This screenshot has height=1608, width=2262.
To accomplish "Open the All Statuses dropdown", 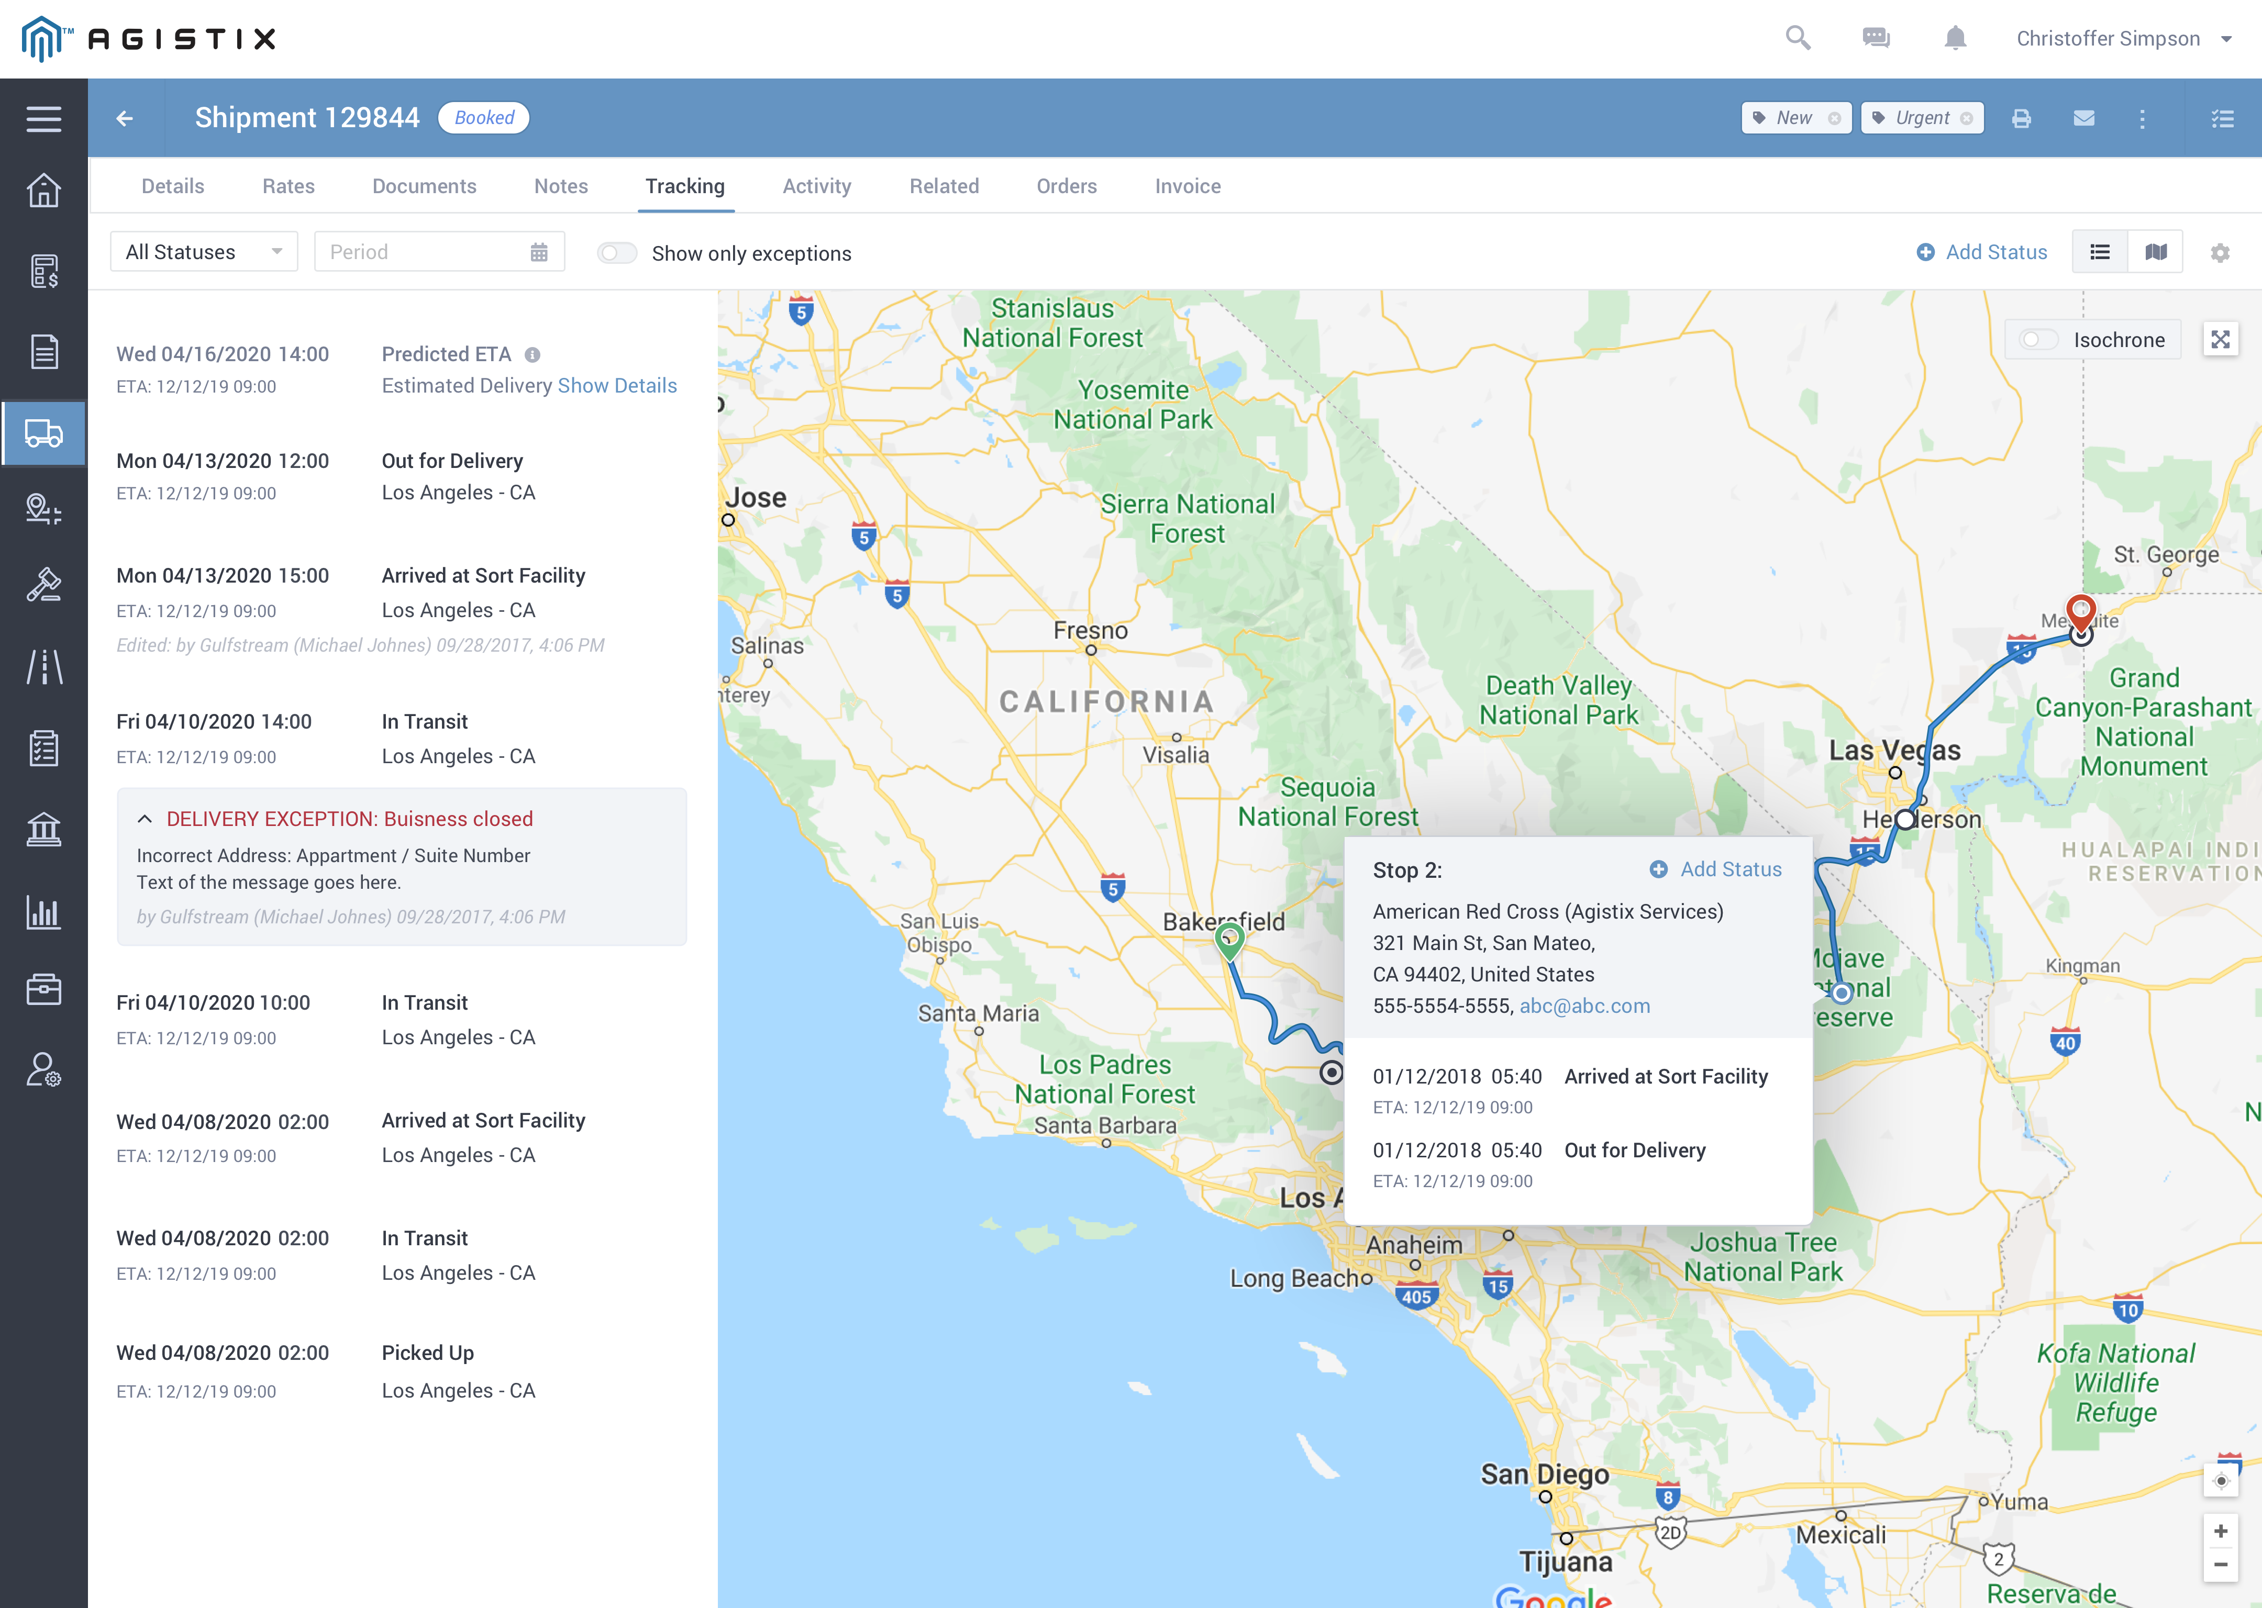I will click(x=203, y=251).
